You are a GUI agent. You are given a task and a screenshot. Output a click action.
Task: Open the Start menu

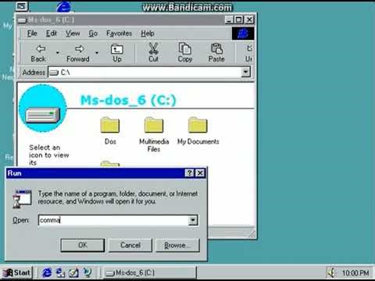(16, 272)
